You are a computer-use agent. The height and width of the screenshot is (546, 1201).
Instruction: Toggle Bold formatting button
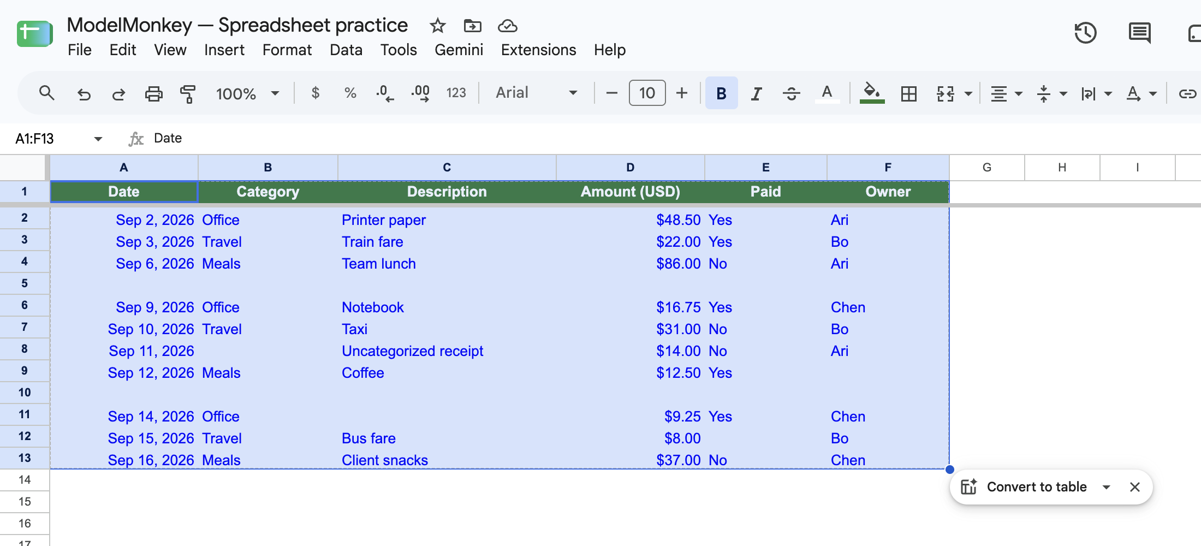pos(721,93)
